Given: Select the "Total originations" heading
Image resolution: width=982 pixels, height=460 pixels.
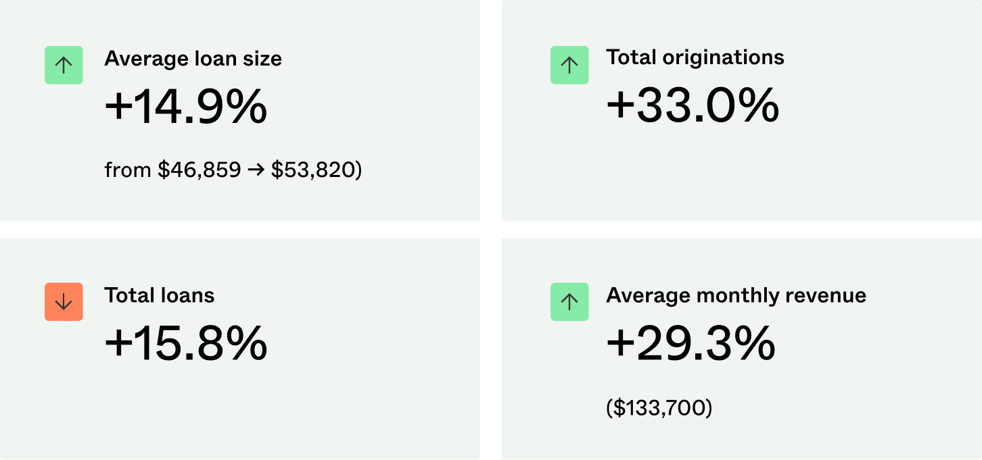Looking at the screenshot, I should click(x=695, y=57).
